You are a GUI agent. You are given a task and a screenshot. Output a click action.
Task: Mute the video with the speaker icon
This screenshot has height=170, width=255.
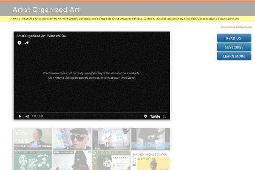pos(27,116)
